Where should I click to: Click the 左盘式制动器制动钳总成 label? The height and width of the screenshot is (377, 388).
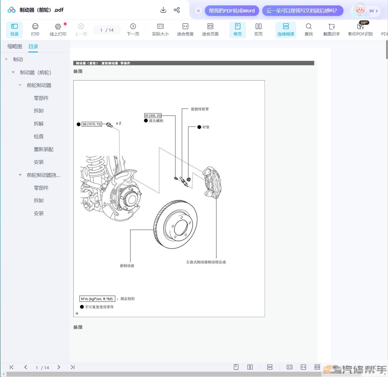[206, 262]
